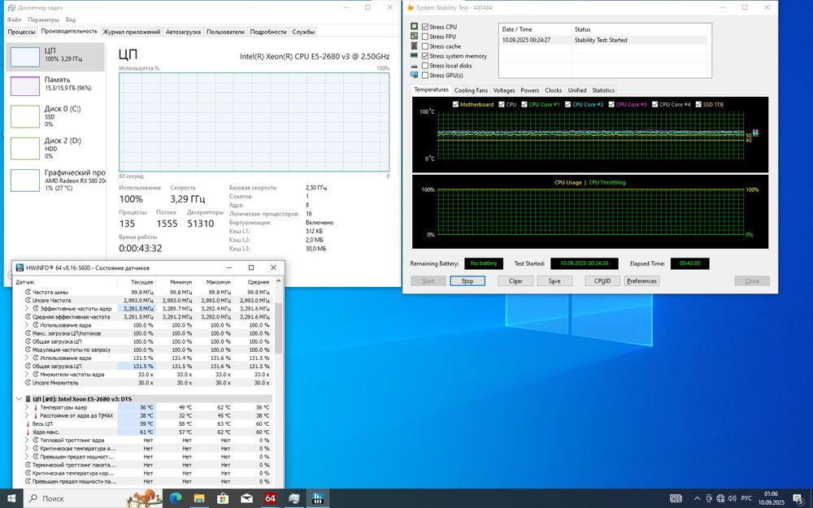This screenshot has height=508, width=813.
Task: Open Microsoft Edge from the taskbar
Action: click(x=176, y=498)
